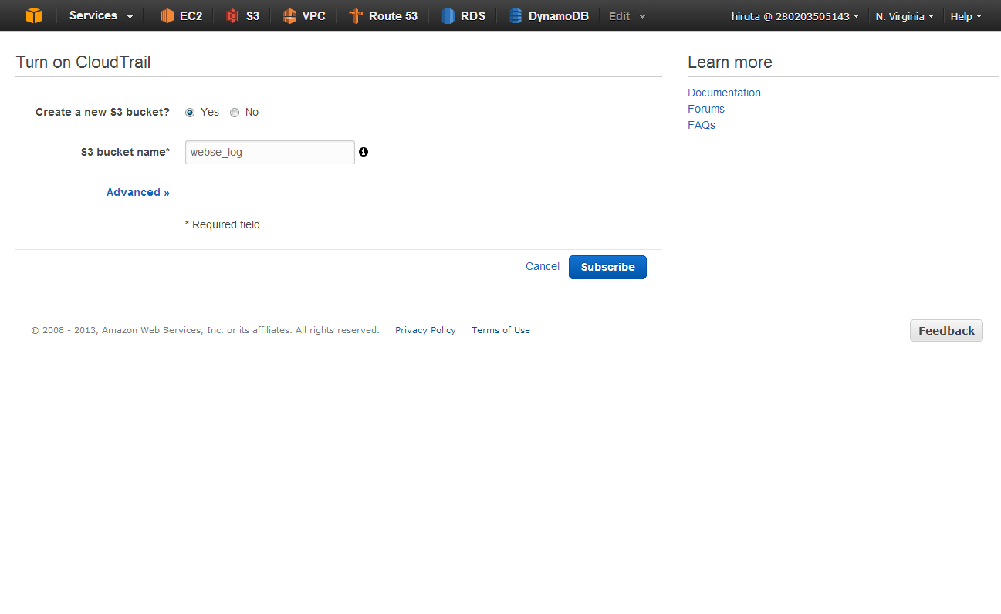Open the DynamoDB service shortcut

coord(548,15)
